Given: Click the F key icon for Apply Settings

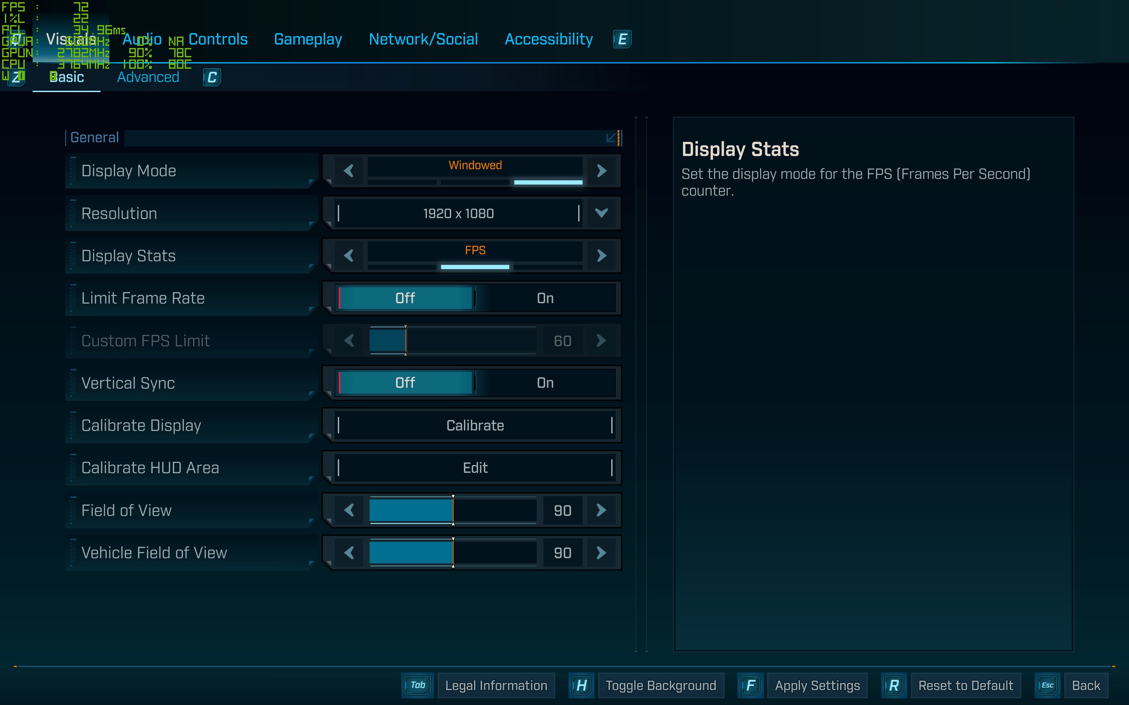Looking at the screenshot, I should pyautogui.click(x=750, y=686).
